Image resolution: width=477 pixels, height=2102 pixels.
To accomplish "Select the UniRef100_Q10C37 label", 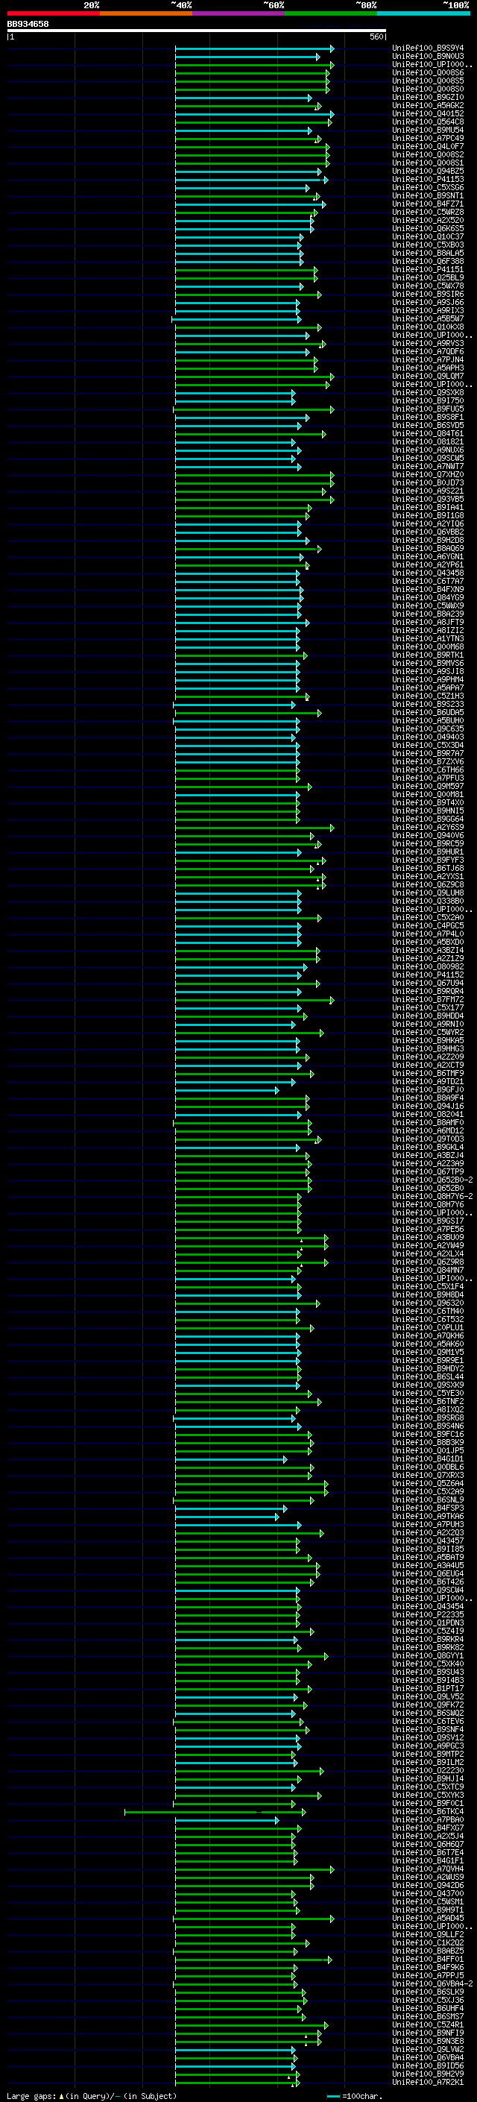I will pyautogui.click(x=428, y=236).
